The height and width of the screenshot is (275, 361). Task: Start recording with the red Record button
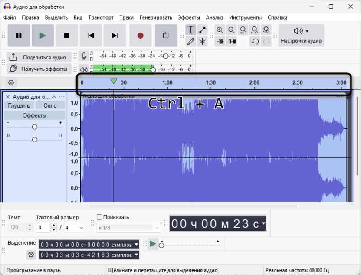pos(140,36)
